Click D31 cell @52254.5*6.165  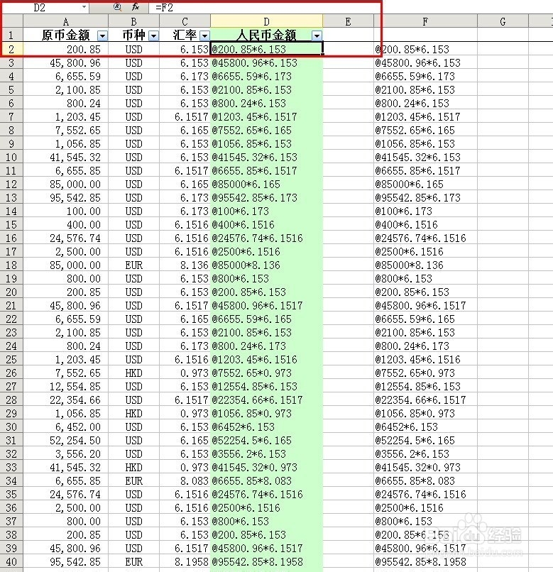coord(266,440)
